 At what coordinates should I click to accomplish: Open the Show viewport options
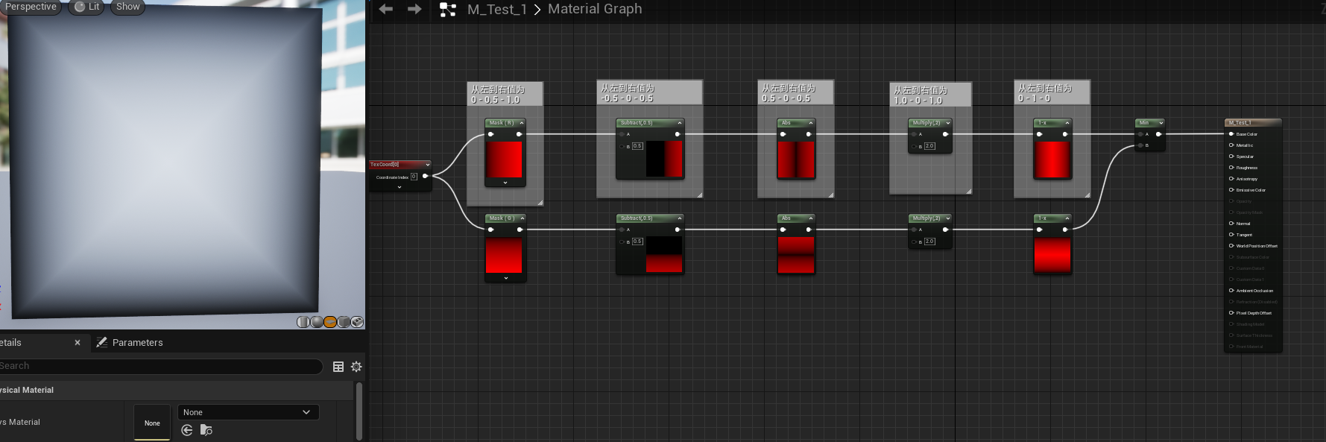127,7
